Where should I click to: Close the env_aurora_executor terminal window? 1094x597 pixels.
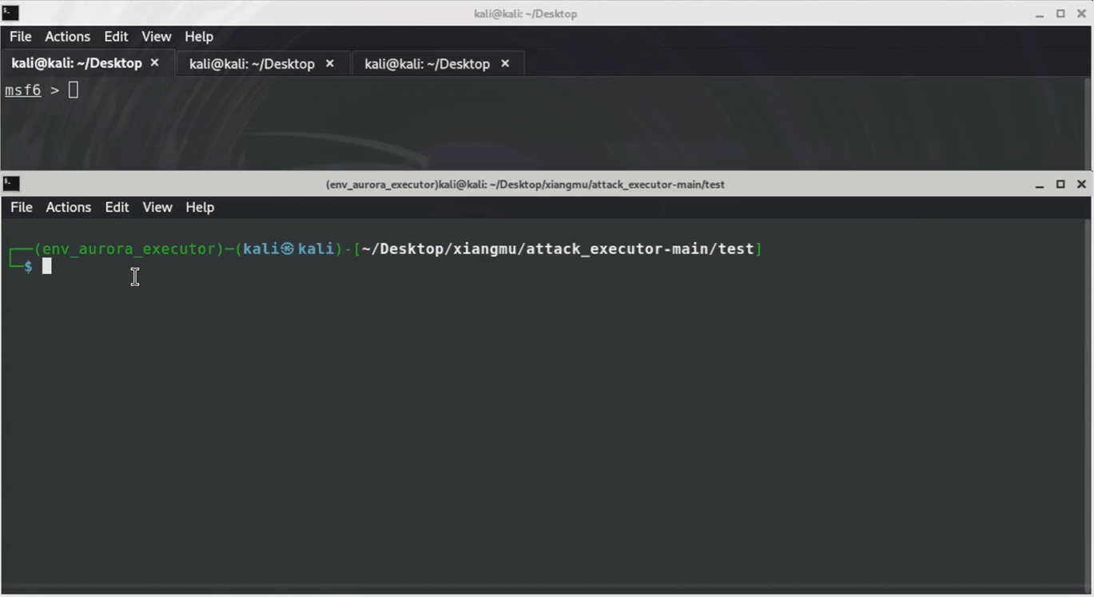1081,184
